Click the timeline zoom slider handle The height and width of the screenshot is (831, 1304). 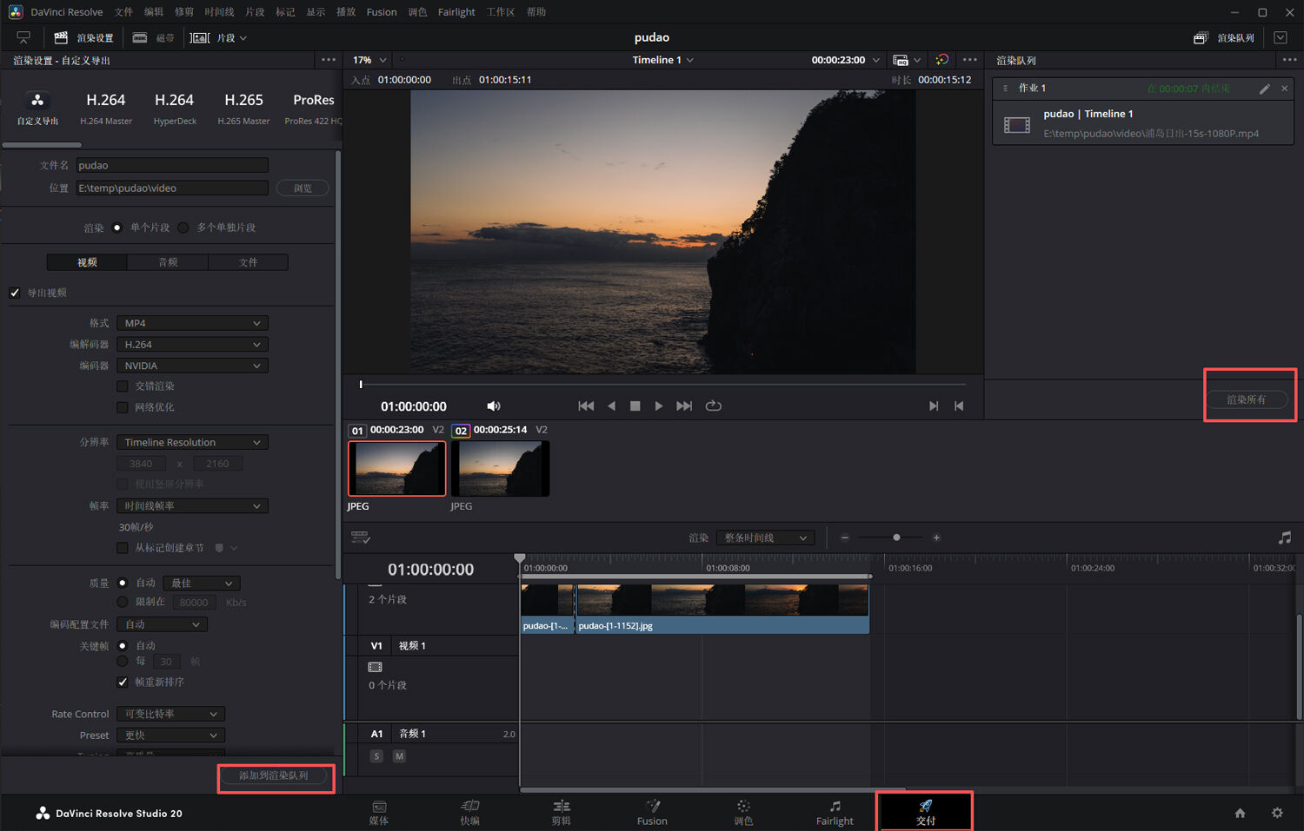[x=896, y=538]
